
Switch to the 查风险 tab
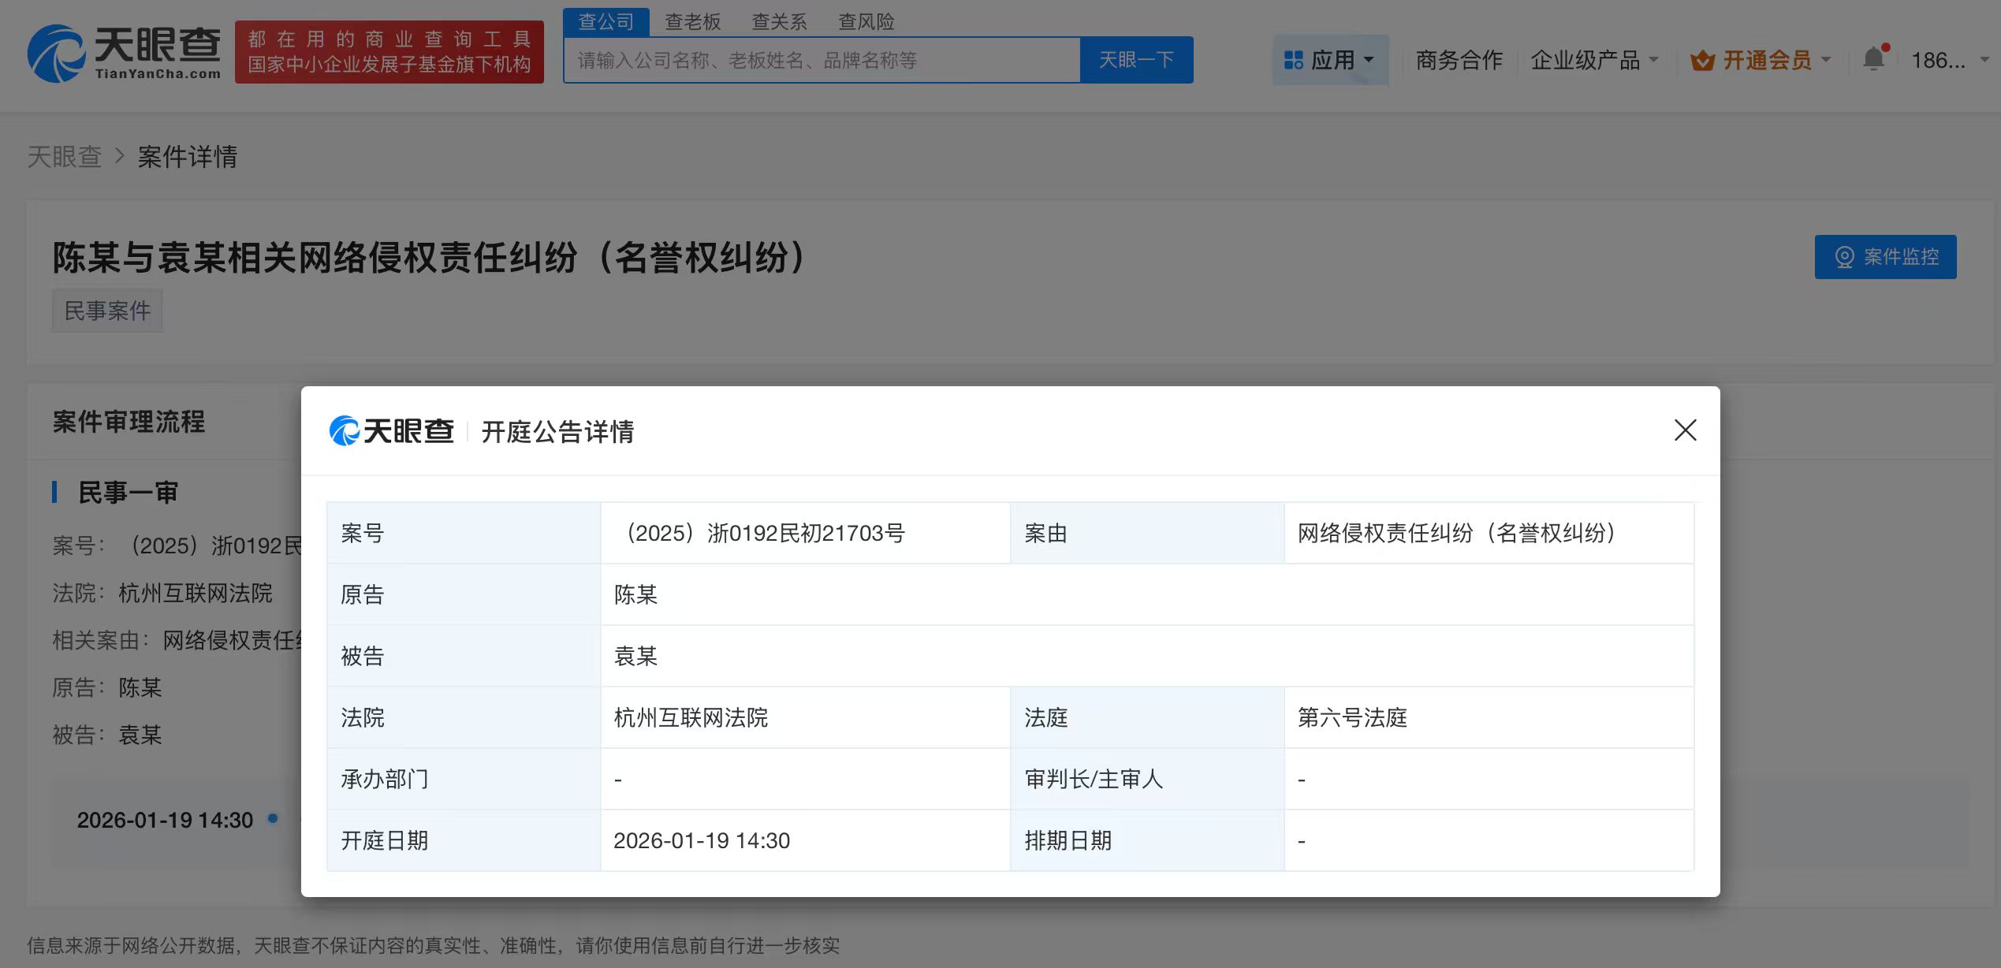click(866, 21)
